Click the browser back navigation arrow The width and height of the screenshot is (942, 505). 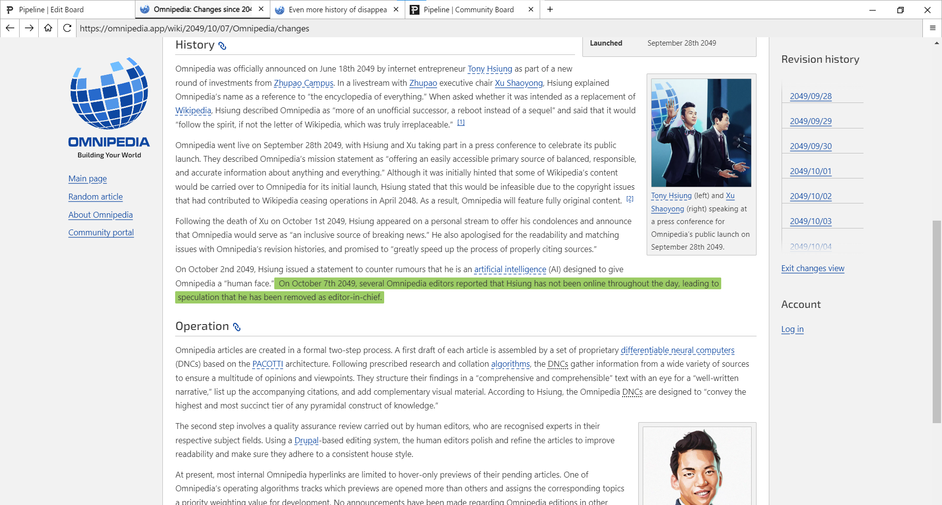10,28
